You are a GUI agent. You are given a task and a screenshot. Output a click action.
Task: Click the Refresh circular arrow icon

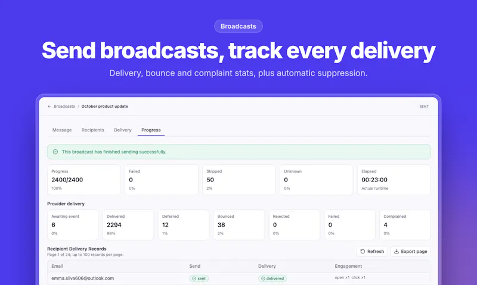[363, 251]
